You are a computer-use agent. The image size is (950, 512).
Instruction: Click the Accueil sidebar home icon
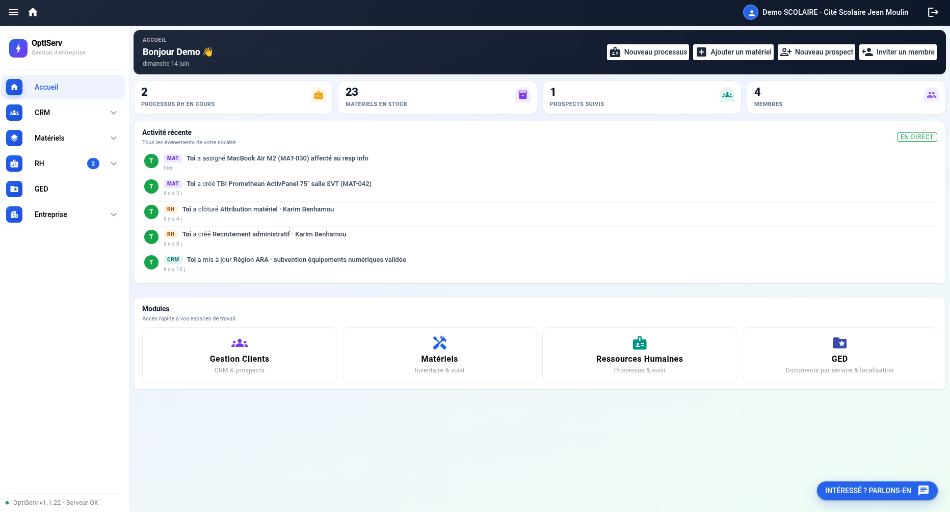14,87
